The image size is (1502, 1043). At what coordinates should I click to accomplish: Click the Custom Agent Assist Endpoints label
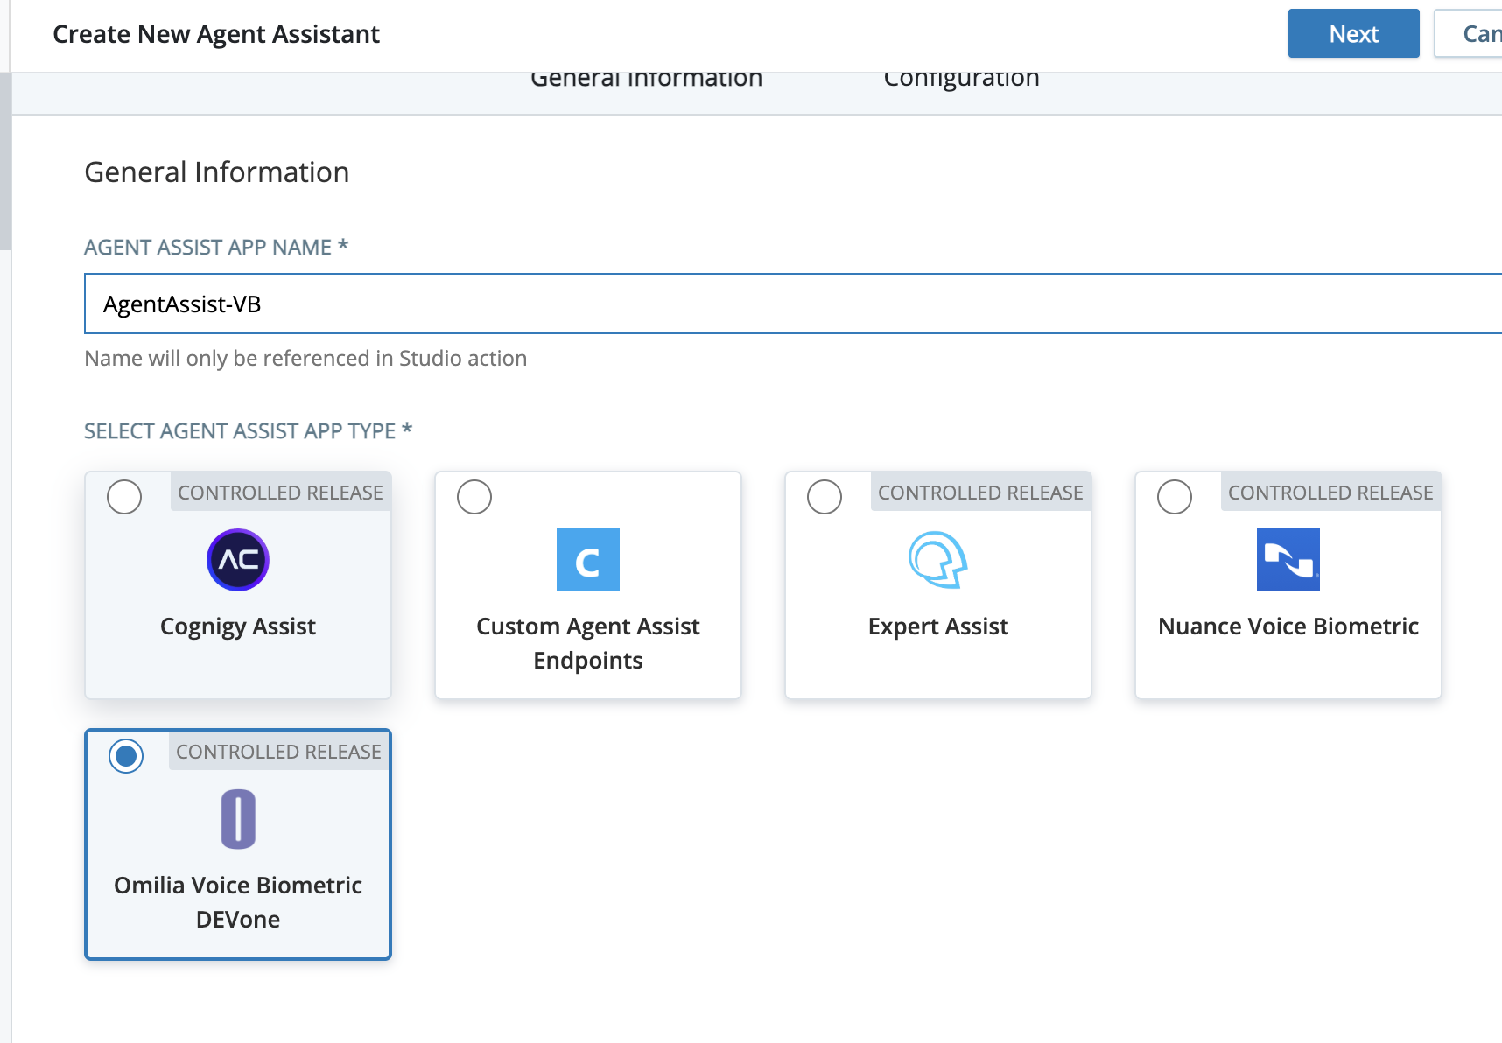[x=588, y=643]
